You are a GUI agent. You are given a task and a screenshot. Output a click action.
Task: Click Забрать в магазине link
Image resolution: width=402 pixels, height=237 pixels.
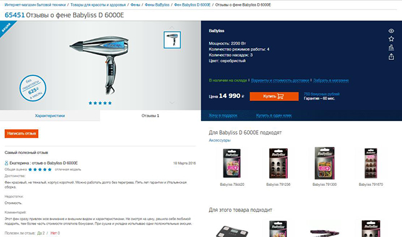click(331, 80)
